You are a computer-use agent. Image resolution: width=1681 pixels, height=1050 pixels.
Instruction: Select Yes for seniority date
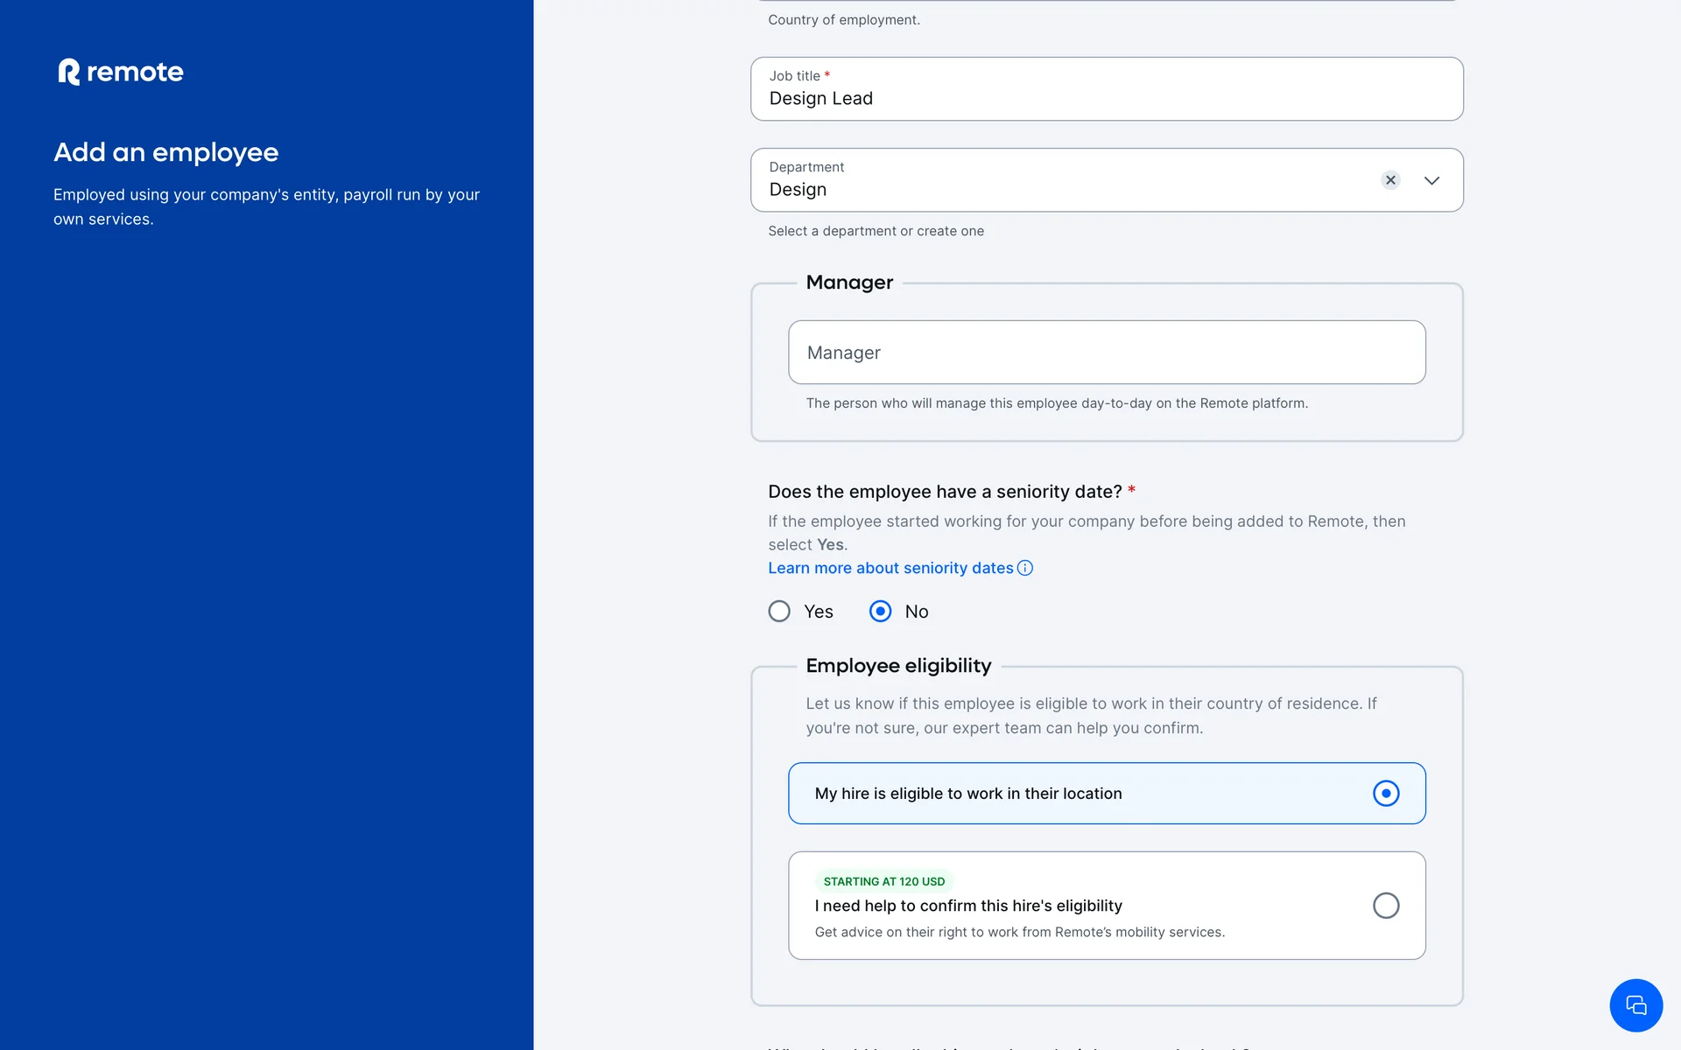779,612
